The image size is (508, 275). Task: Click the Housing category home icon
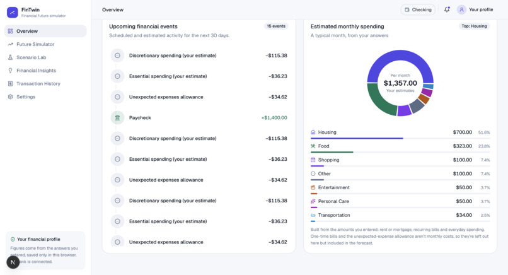click(313, 132)
